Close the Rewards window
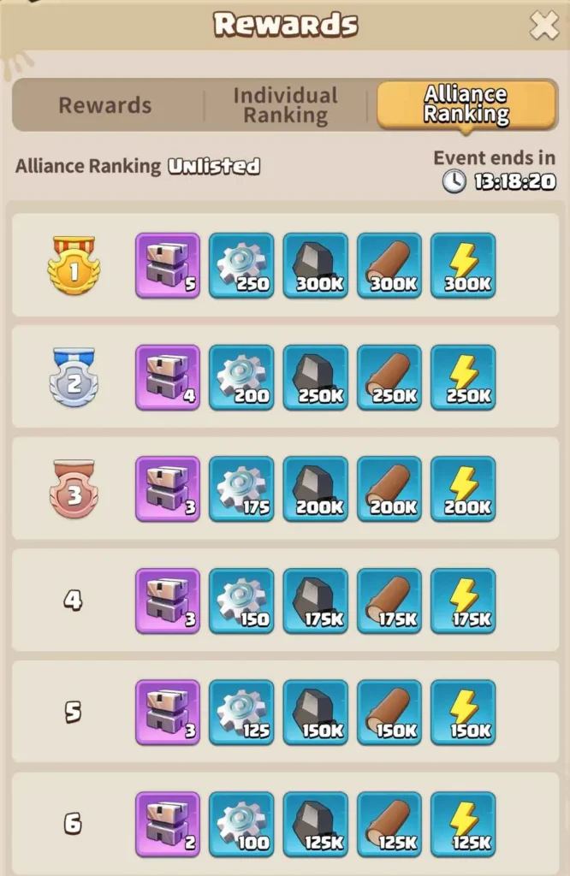The width and height of the screenshot is (570, 876). [x=543, y=25]
